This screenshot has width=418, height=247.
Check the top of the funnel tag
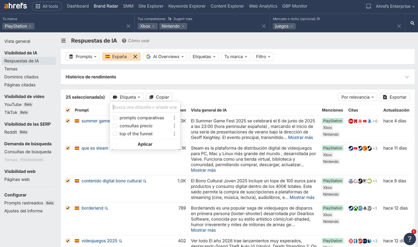115,134
